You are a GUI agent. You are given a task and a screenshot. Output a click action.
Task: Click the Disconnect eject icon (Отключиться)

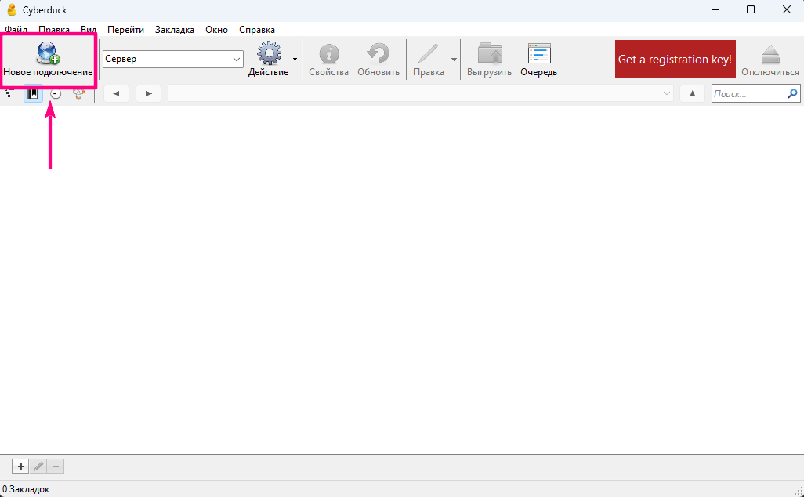click(770, 54)
